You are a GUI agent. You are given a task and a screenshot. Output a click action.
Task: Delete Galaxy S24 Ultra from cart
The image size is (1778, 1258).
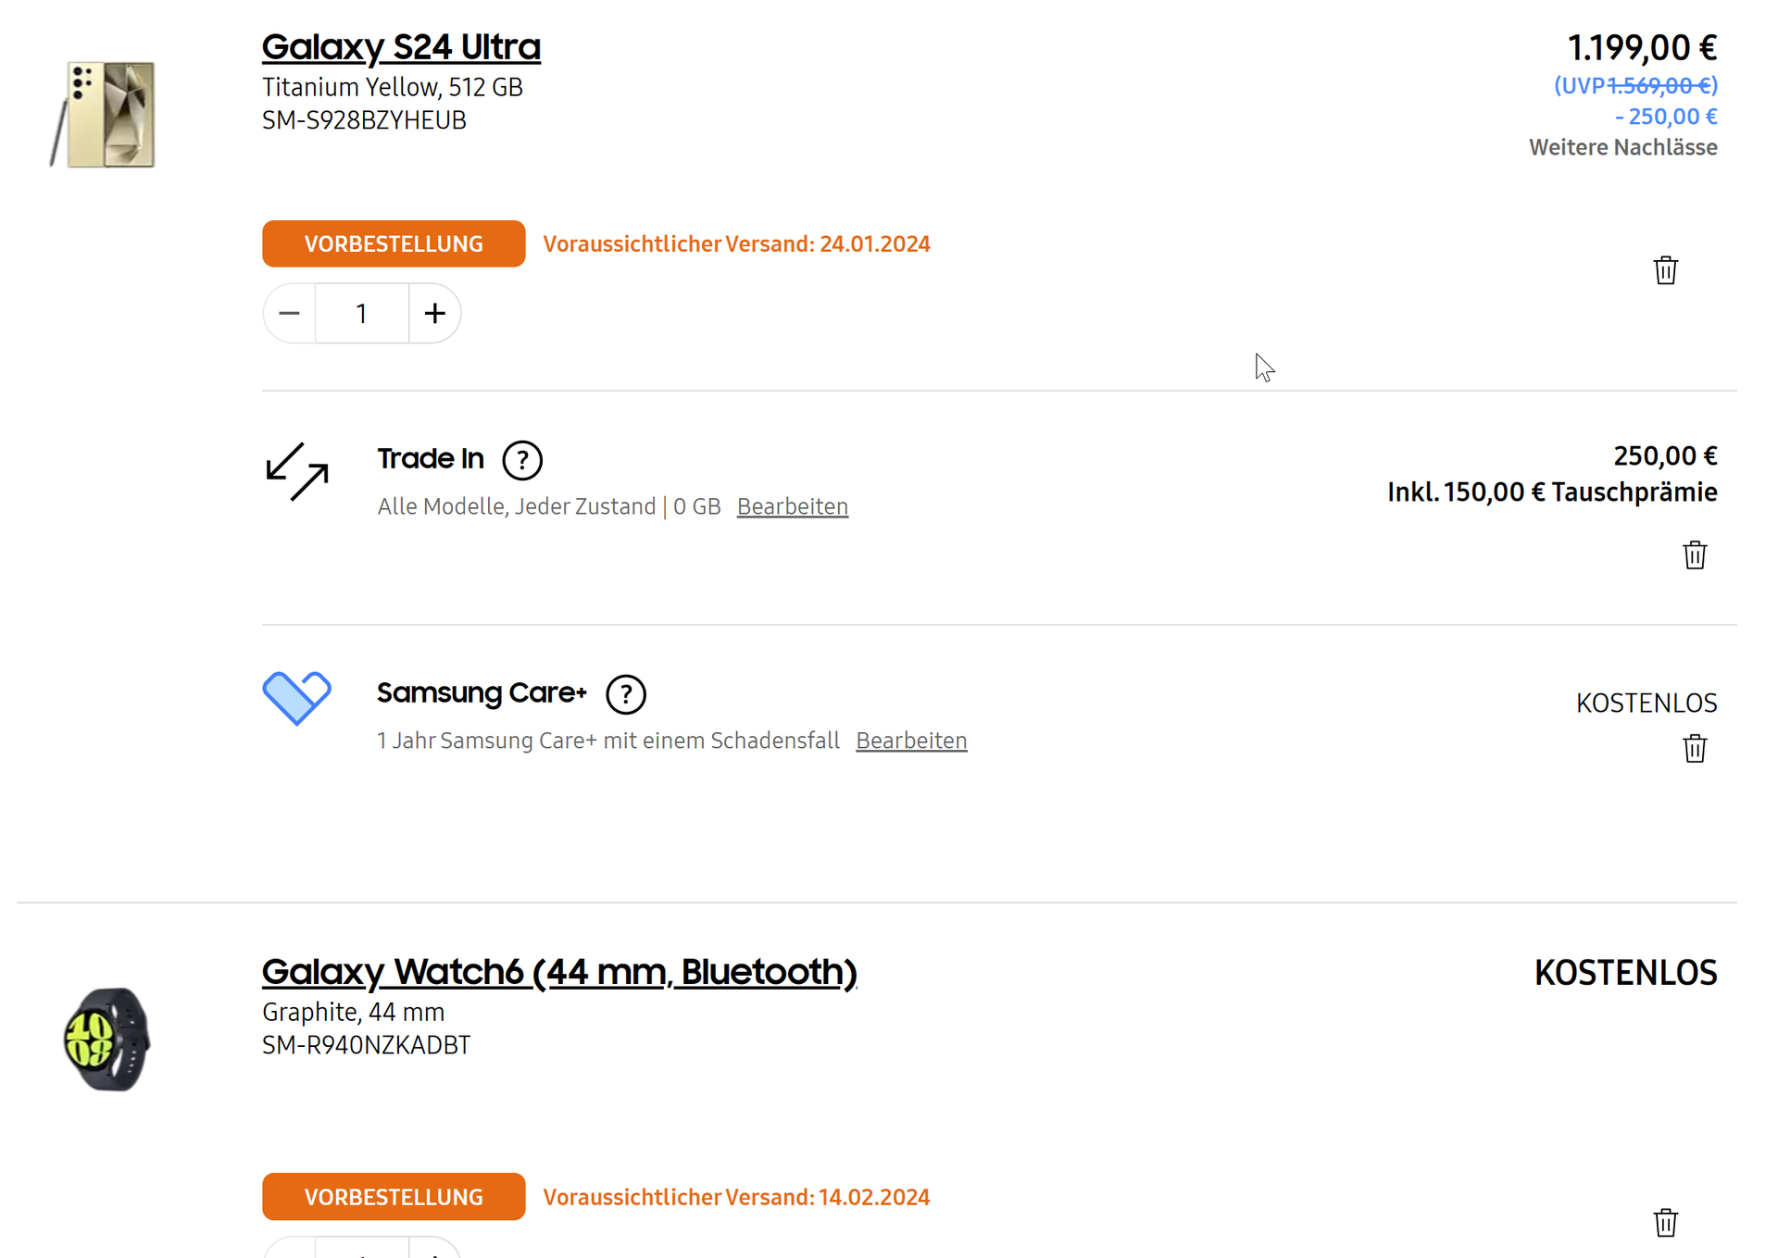pyautogui.click(x=1665, y=270)
